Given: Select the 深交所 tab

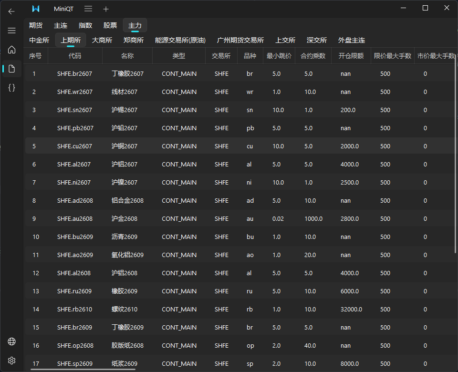Looking at the screenshot, I should pos(317,40).
